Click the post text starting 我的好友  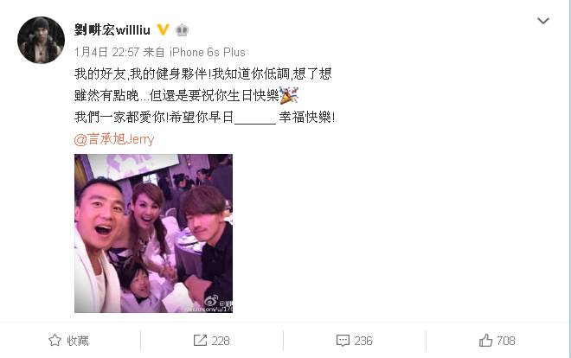[x=204, y=95]
